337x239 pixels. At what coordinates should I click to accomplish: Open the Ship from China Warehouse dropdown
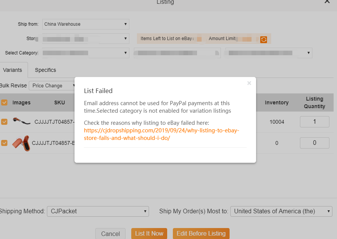[x=86, y=24]
